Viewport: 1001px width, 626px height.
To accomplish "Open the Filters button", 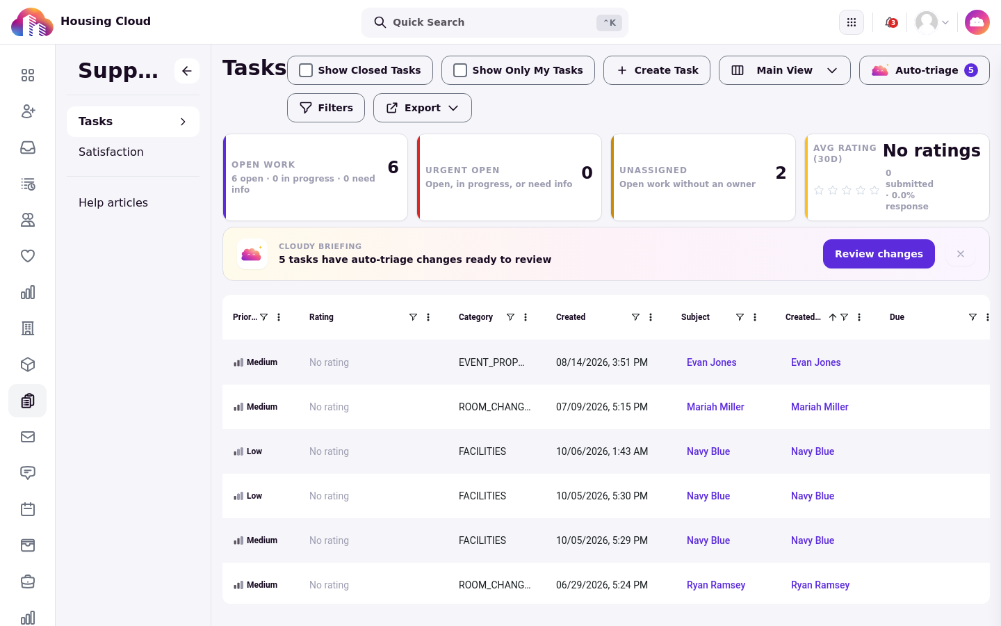I will [x=326, y=108].
